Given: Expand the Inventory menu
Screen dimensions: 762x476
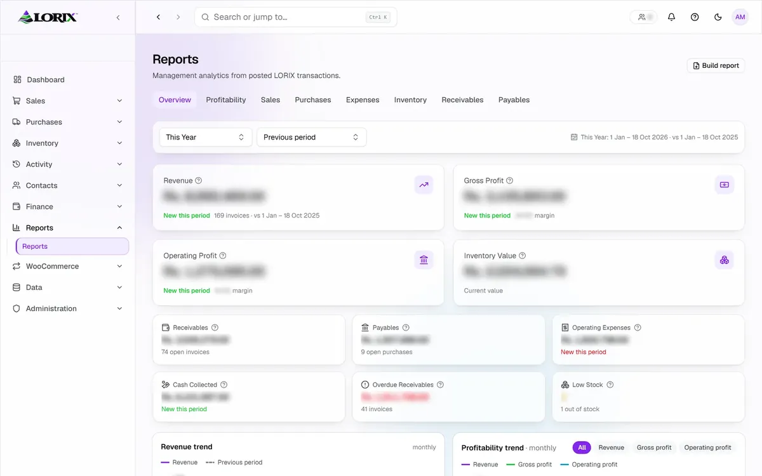Looking at the screenshot, I should [x=68, y=143].
